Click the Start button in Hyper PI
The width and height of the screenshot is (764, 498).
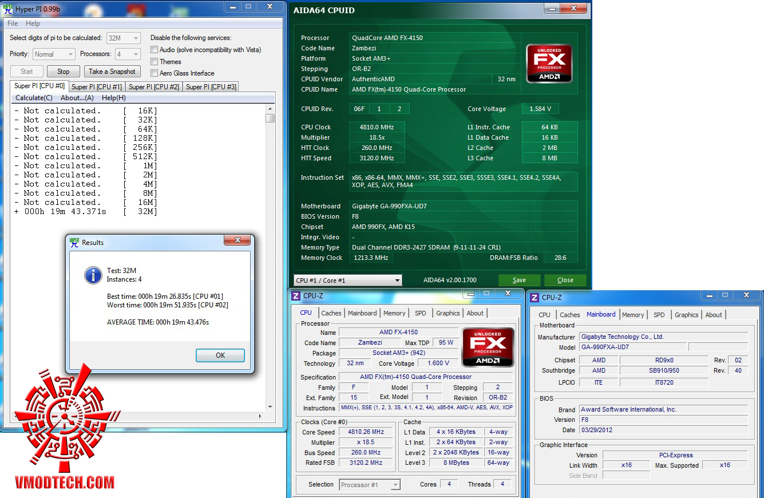coord(27,72)
